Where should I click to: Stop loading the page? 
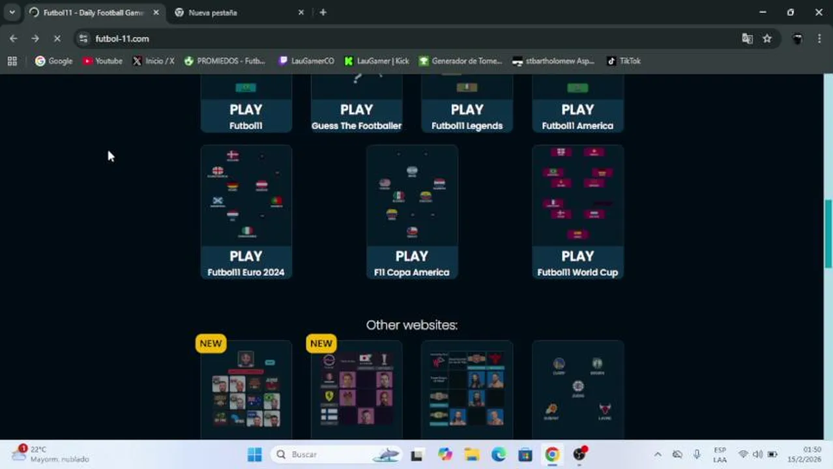click(57, 38)
